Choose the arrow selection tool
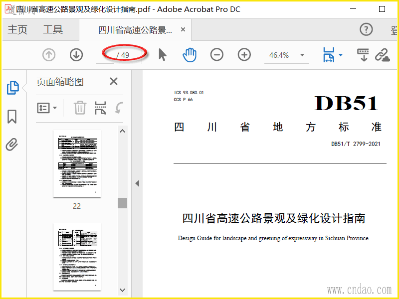This screenshot has height=299, width=399. click(163, 55)
